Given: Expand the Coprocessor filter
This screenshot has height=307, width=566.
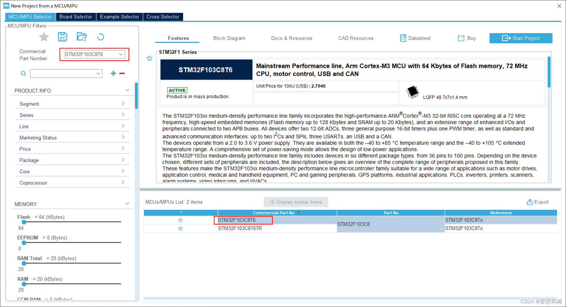Looking at the screenshot, I should tap(123, 182).
